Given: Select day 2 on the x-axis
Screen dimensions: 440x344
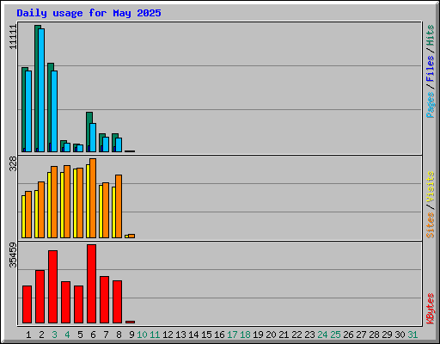Looking at the screenshot, I should pos(41,335).
